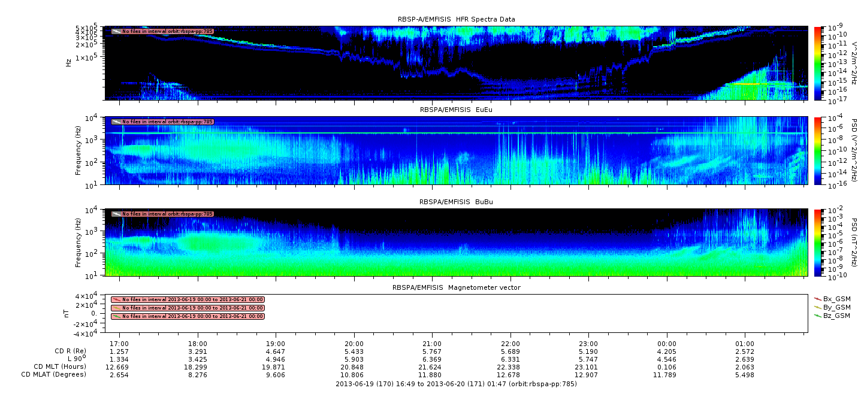This screenshot has width=867, height=394.
Task: Click the 00:00 time axis tick label
Action: (666, 344)
